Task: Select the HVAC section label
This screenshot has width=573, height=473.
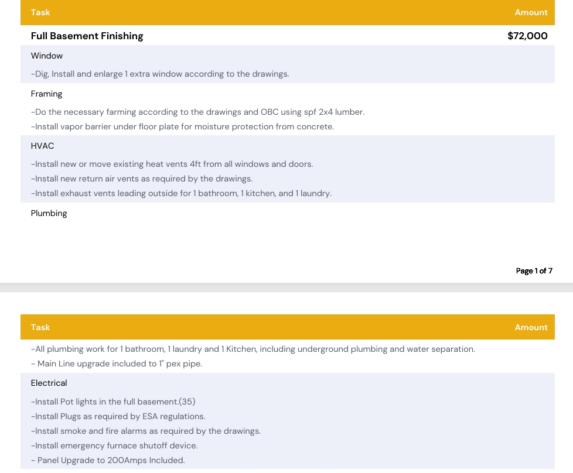Action: point(43,146)
